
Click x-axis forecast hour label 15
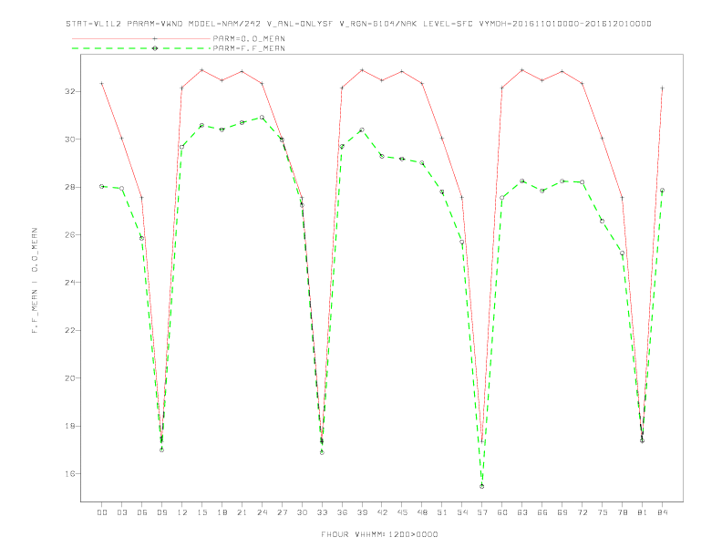click(202, 512)
